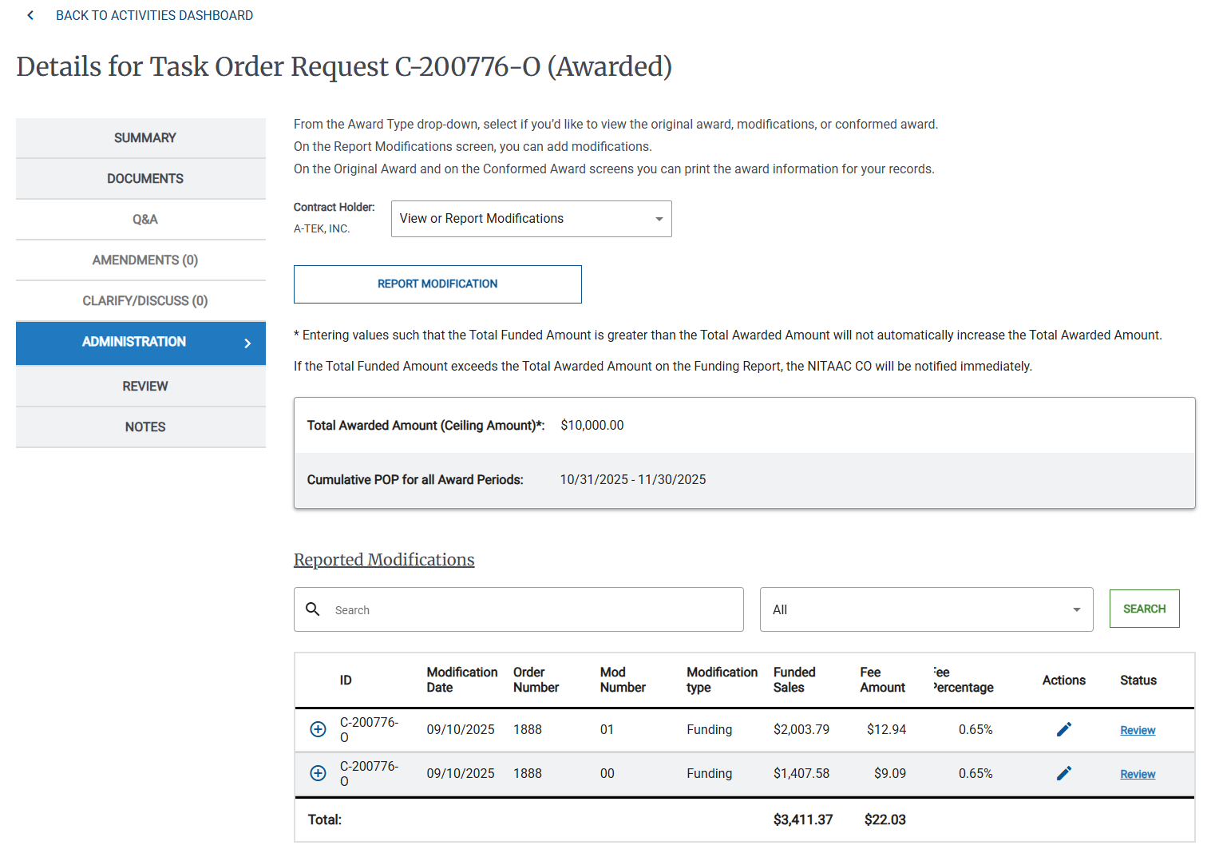Screen dimensions: 1215x865
Task: Expand the row for modification 01
Action: click(318, 728)
